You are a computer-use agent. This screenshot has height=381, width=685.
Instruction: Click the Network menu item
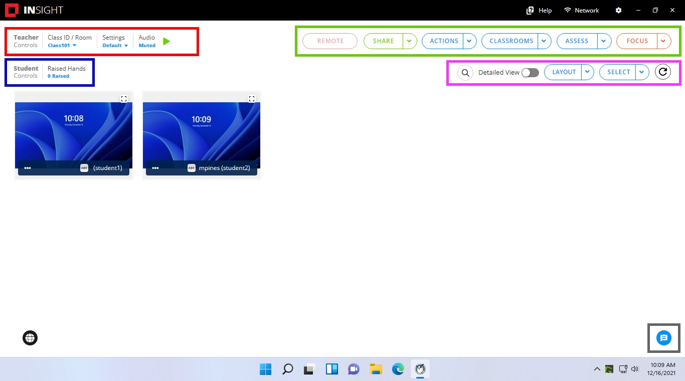coord(581,11)
